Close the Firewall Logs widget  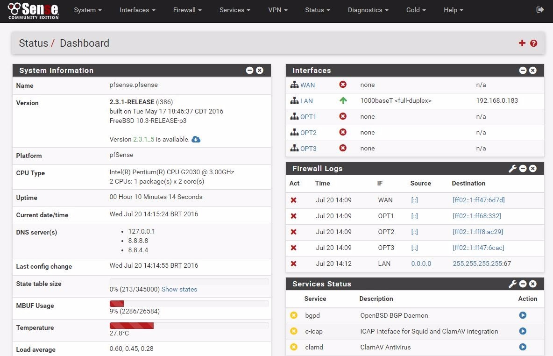[533, 169]
